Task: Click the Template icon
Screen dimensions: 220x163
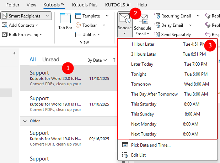Action: [78, 16]
